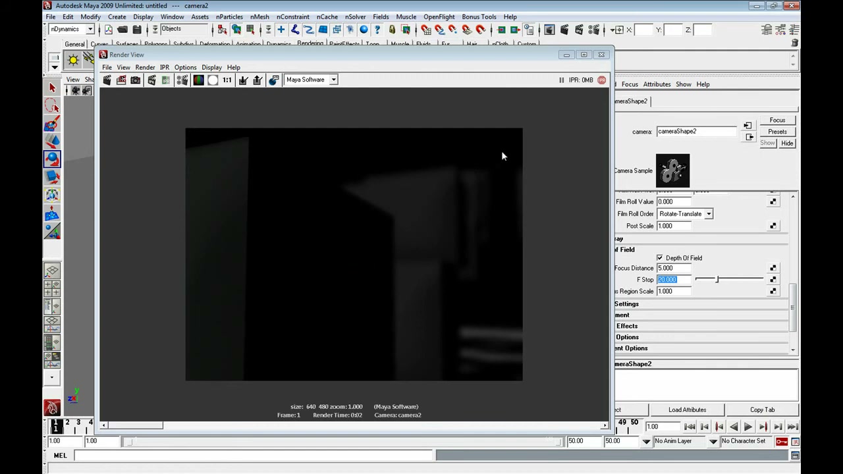Image resolution: width=843 pixels, height=474 pixels.
Task: Click the Auto Keyframe key icon
Action: pos(781,441)
